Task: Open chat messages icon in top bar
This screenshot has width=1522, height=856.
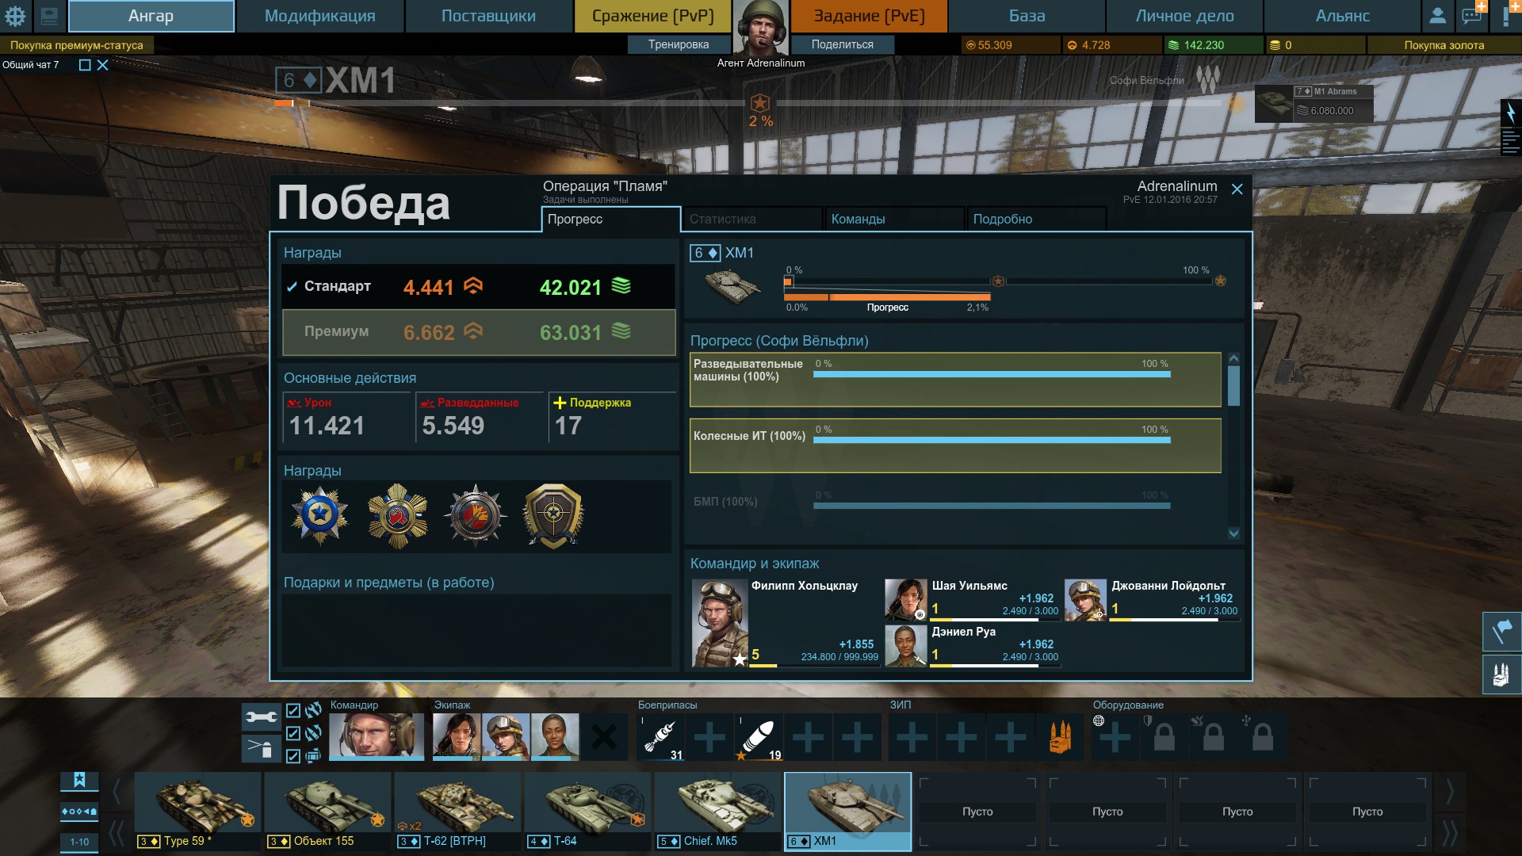Action: coord(1473,16)
